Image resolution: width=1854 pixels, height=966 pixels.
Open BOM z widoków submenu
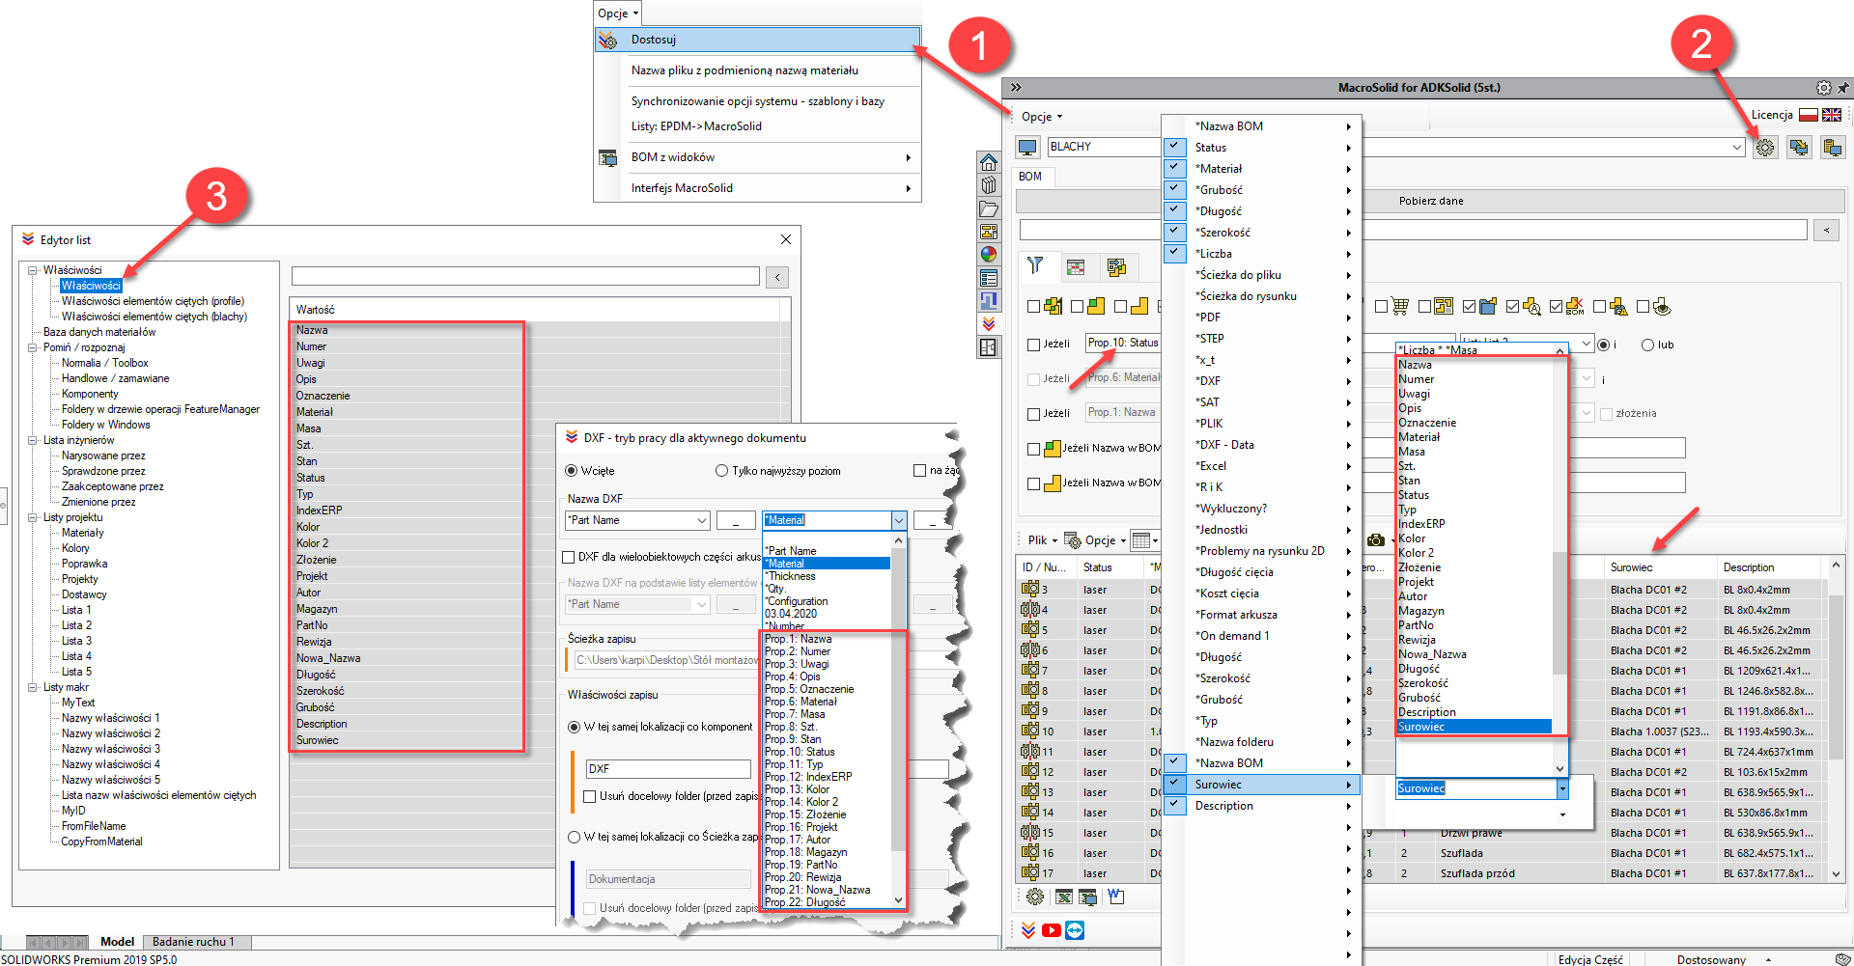758,157
